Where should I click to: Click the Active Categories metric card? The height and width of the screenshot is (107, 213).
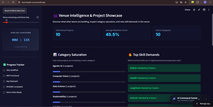tap(177, 33)
